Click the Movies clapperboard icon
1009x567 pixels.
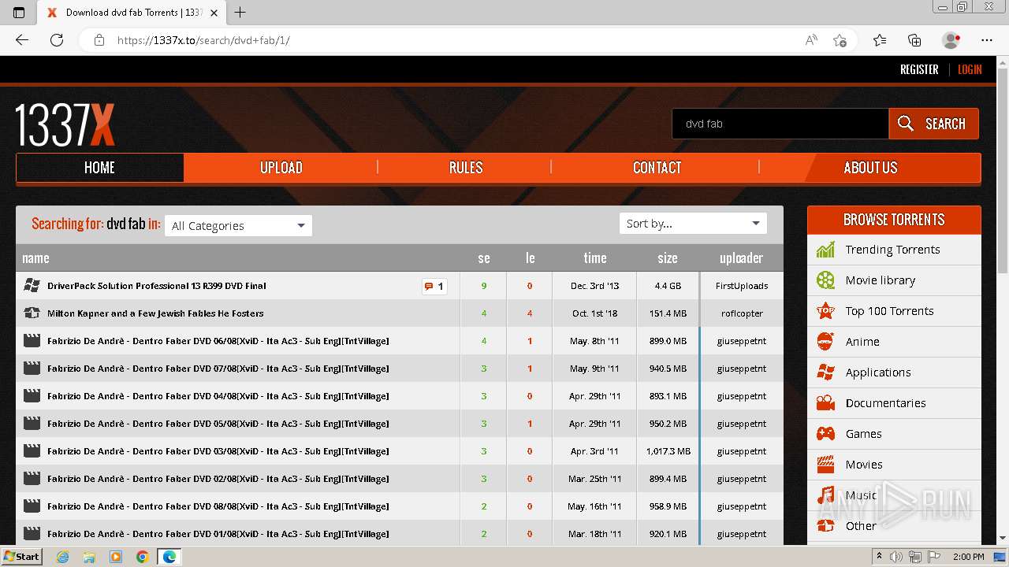(x=825, y=465)
